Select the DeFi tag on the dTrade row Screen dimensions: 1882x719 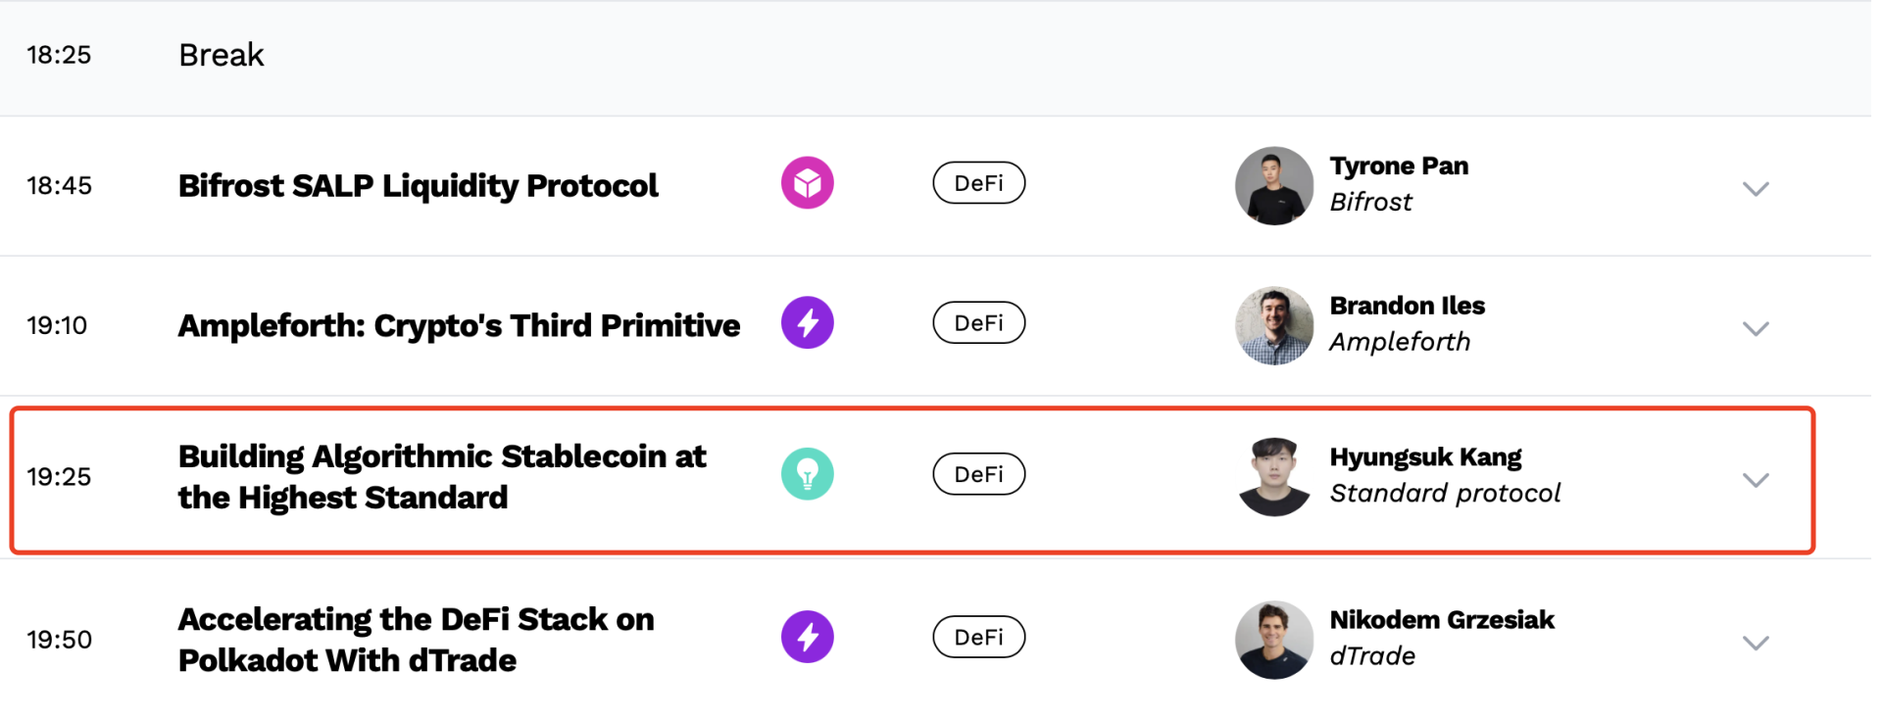[x=978, y=637]
